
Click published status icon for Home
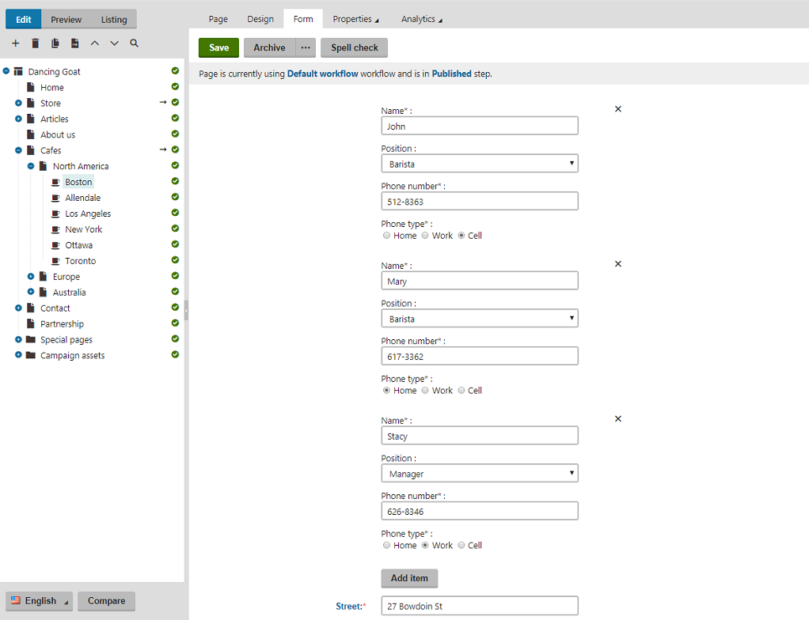[x=176, y=86]
